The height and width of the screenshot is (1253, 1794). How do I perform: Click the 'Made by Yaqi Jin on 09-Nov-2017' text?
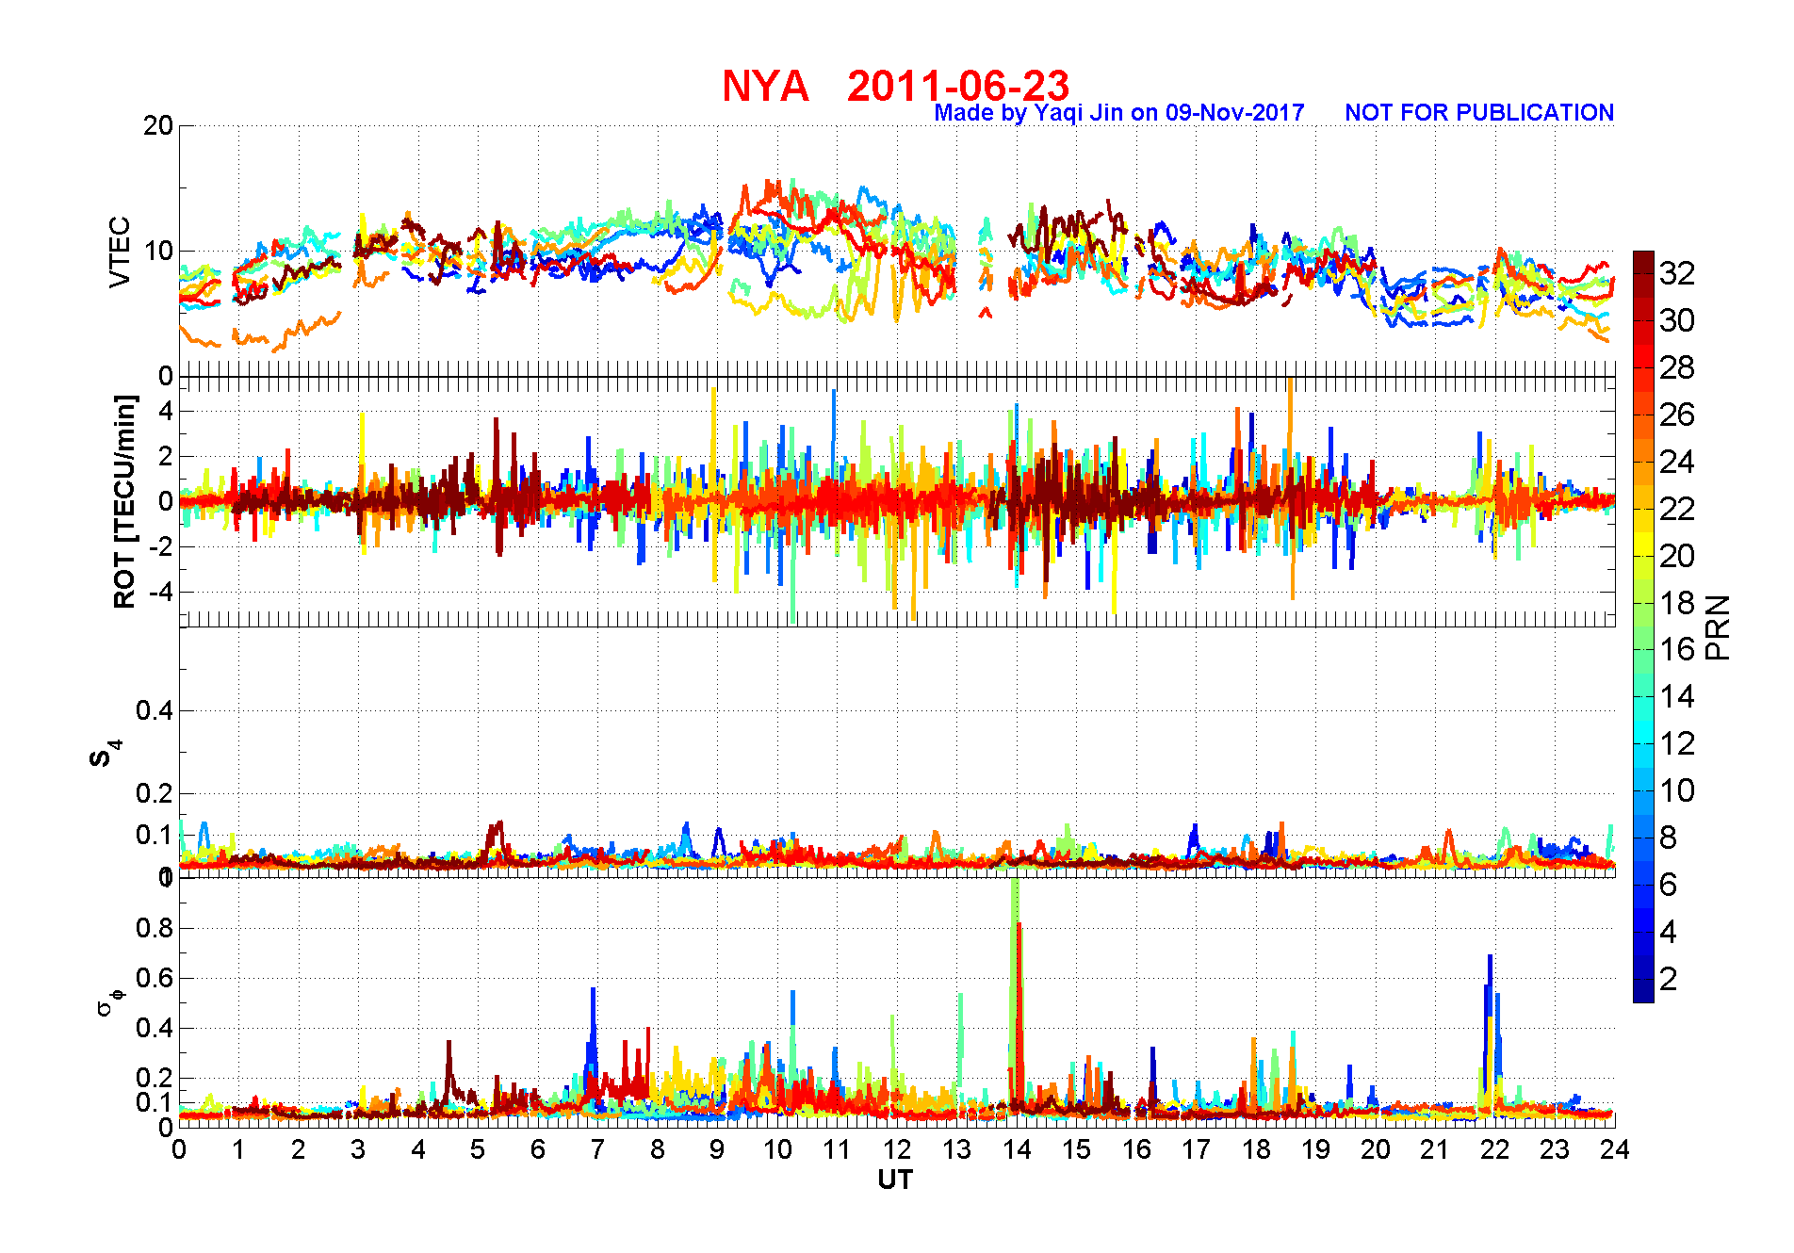(1118, 113)
